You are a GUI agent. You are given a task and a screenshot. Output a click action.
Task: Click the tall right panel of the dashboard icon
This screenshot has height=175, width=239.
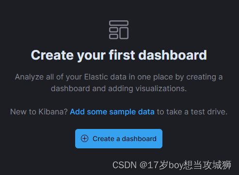point(124,33)
